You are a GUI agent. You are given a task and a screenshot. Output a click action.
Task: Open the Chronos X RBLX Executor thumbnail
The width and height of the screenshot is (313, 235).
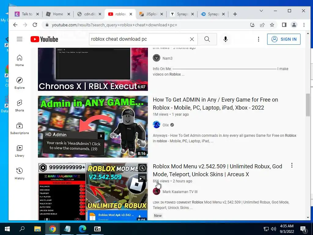tap(93, 69)
